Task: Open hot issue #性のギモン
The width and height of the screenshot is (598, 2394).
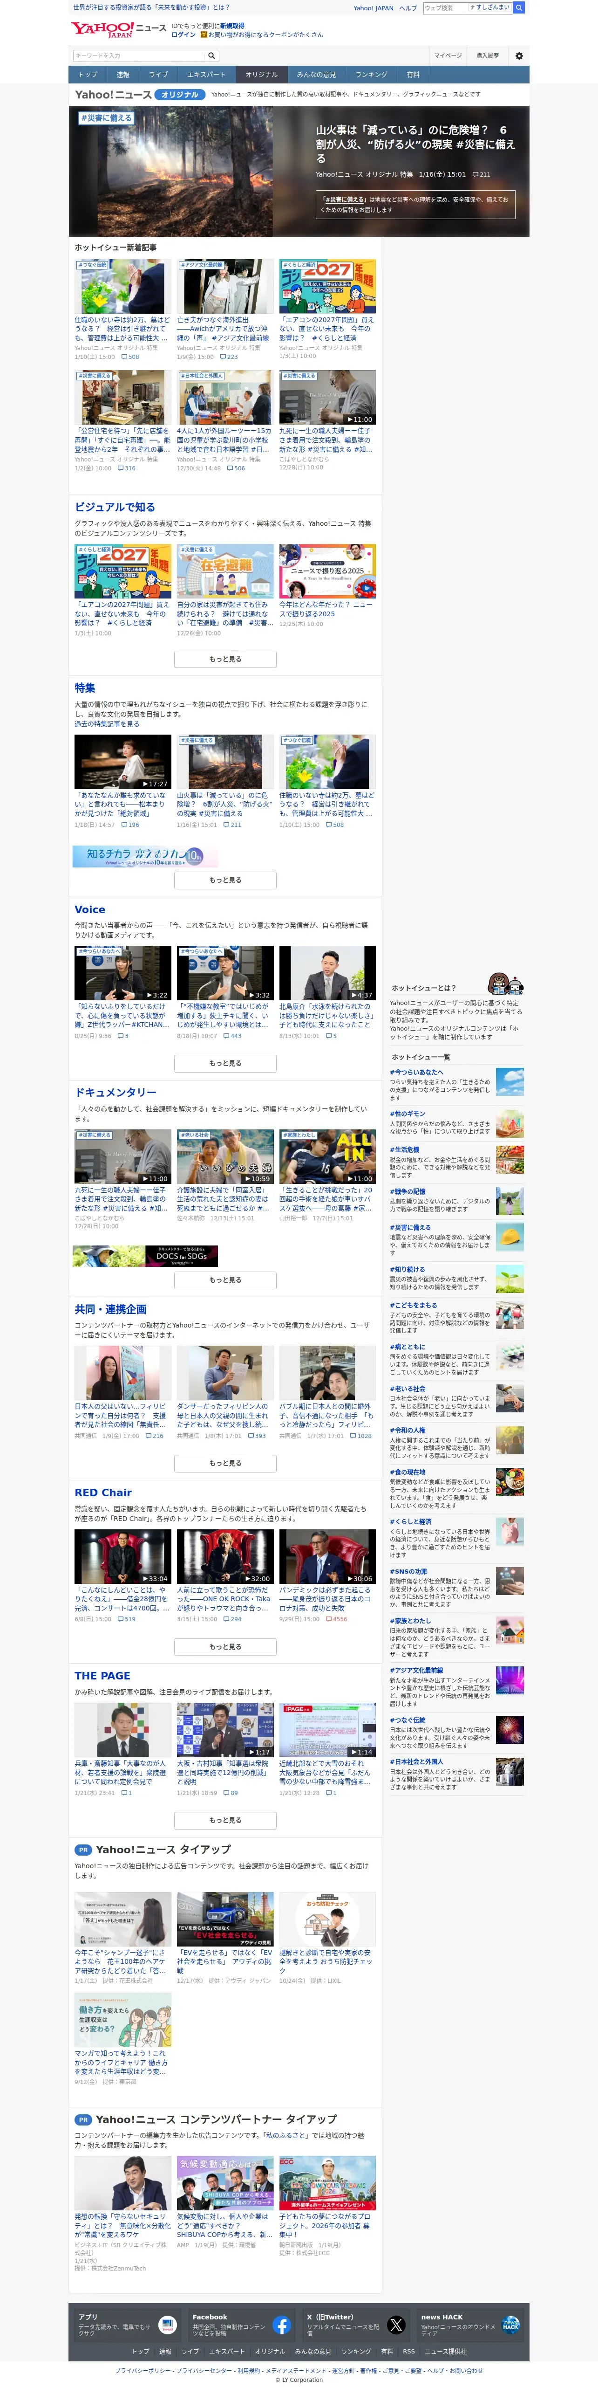Action: coord(408,1114)
